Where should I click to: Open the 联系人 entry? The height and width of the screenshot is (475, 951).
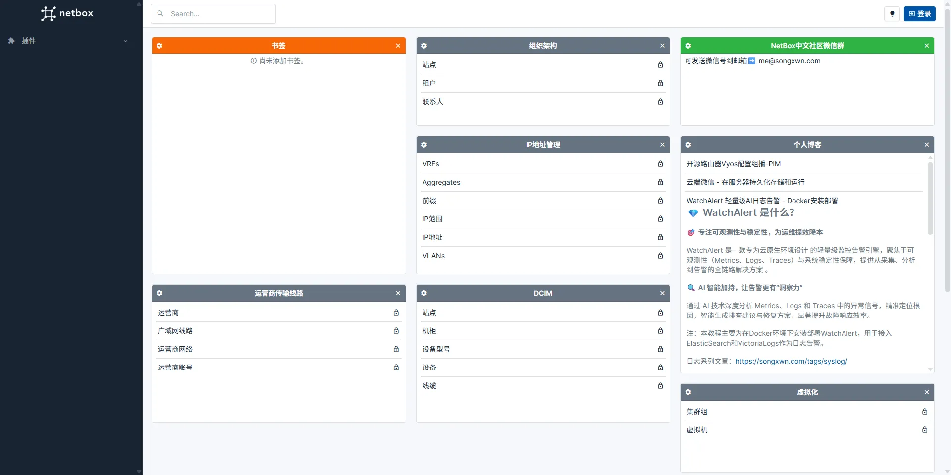click(543, 102)
